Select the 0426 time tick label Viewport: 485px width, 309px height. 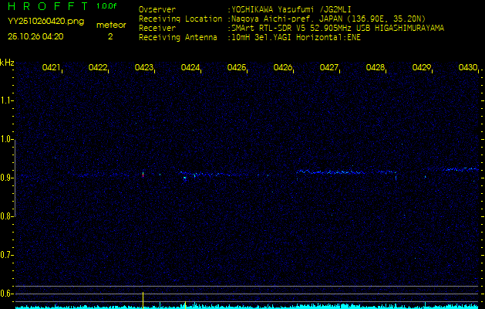pyautogui.click(x=283, y=68)
